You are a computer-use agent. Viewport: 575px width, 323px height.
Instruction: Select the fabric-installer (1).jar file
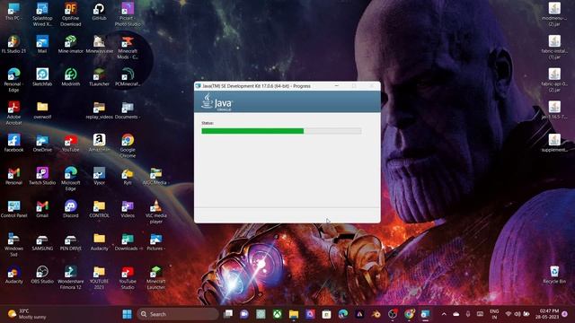(554, 48)
